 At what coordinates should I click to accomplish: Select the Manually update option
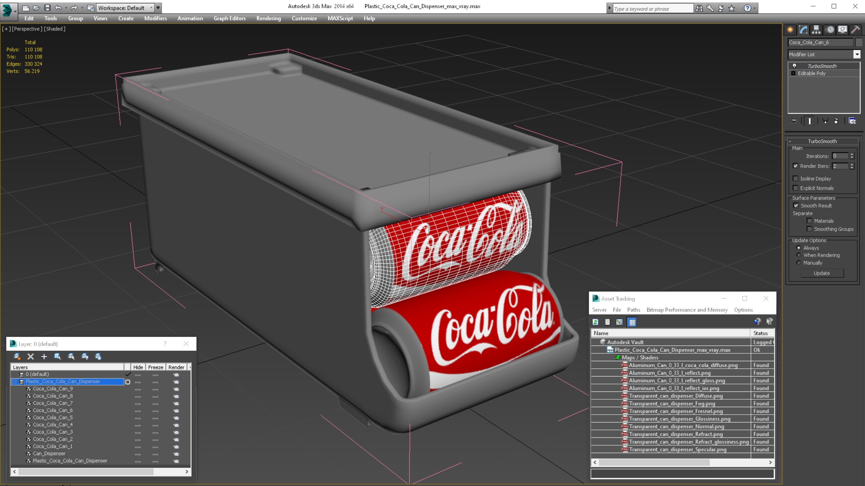(799, 262)
